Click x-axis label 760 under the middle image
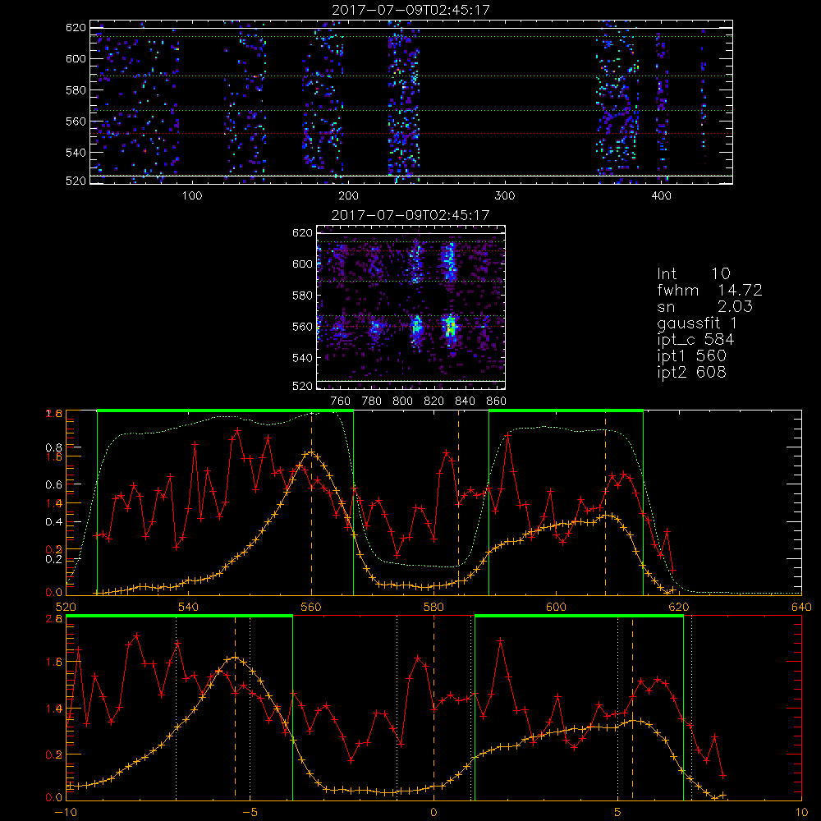 (341, 401)
